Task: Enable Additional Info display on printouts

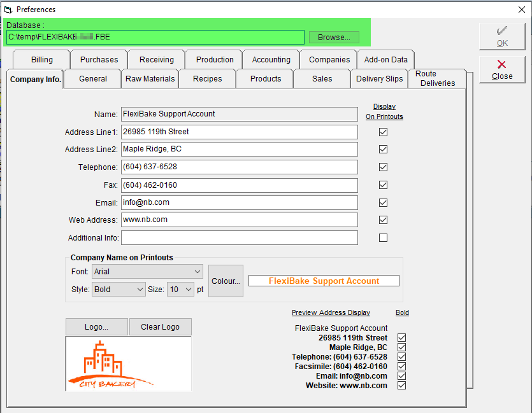Action: [383, 238]
